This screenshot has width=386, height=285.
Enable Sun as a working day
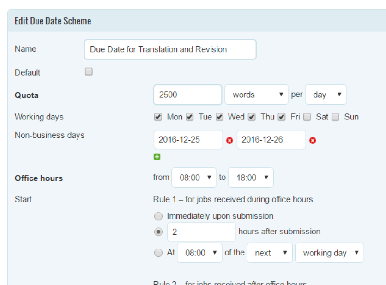click(335, 117)
